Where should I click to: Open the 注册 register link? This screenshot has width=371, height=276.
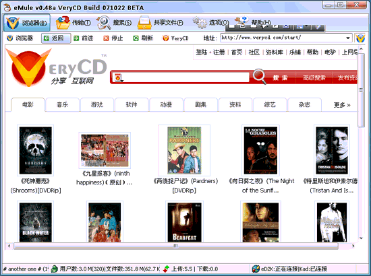pyautogui.click(x=219, y=53)
